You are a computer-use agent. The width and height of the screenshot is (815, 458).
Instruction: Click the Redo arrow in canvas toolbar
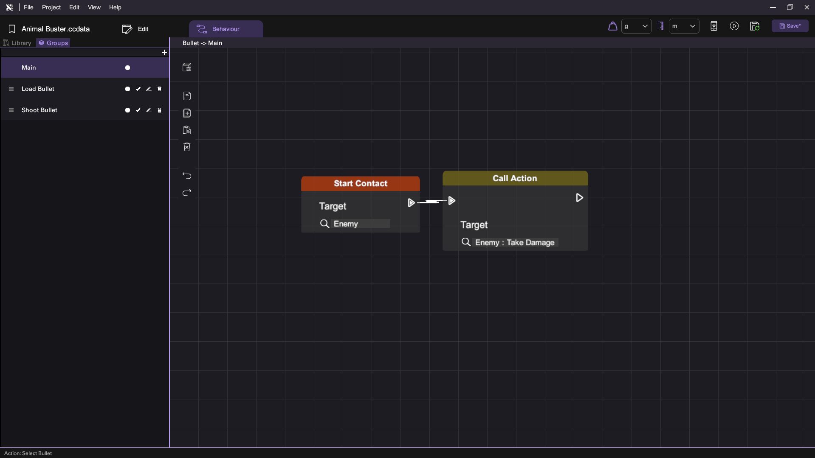pos(187,193)
